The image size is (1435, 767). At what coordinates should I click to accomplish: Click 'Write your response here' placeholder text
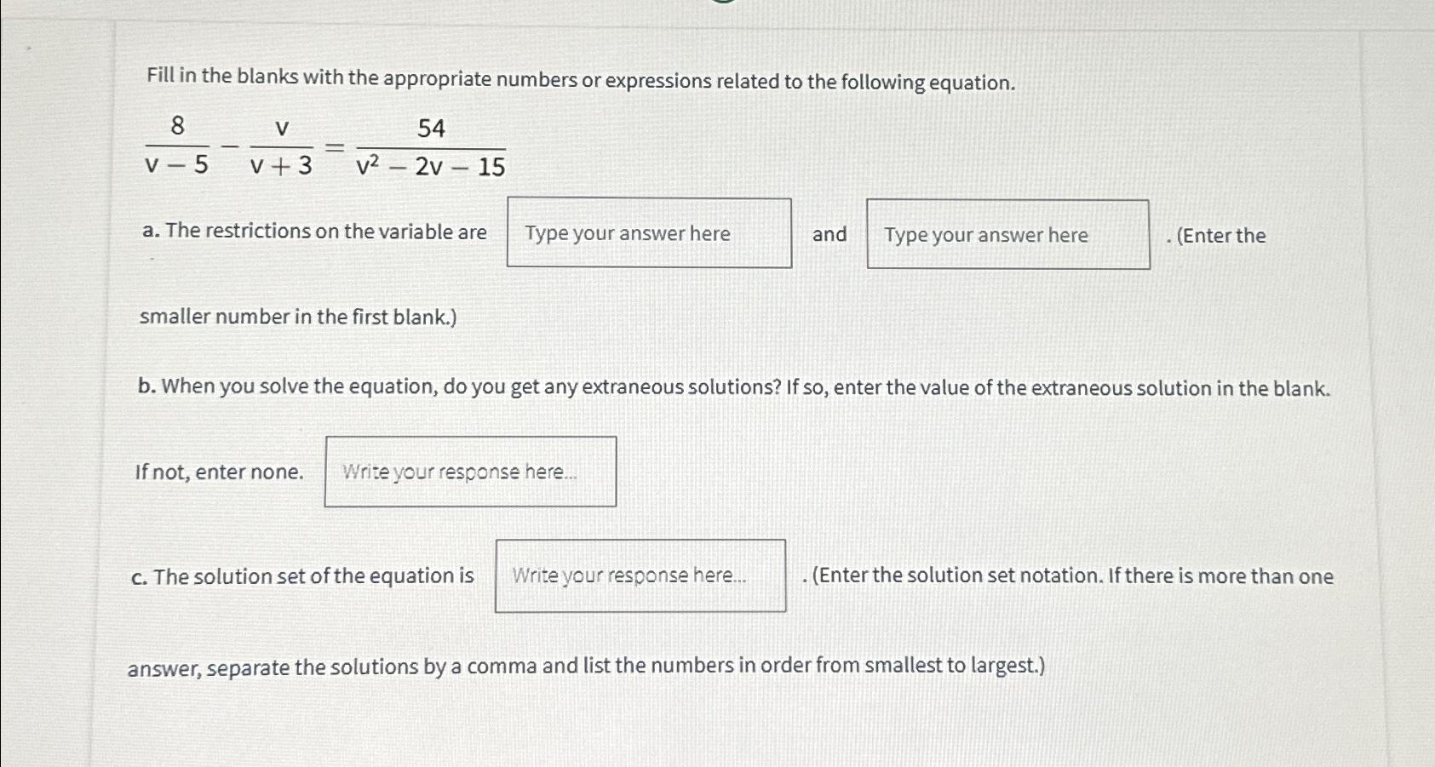pos(458,472)
